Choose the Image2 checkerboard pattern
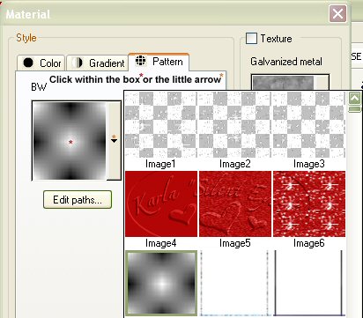 tap(235, 124)
